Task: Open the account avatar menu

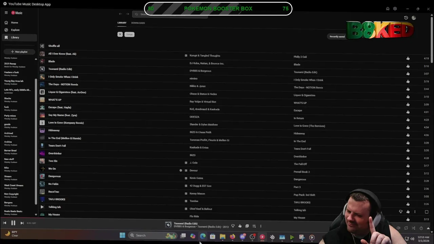Action: (414, 18)
